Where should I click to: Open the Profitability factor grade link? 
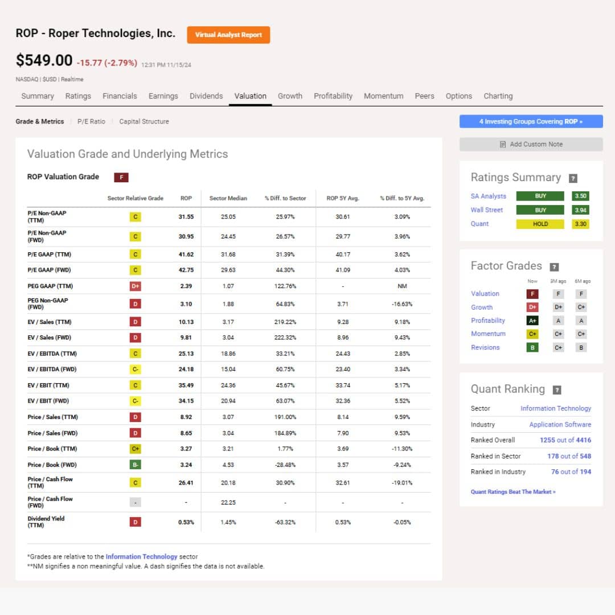(x=488, y=321)
